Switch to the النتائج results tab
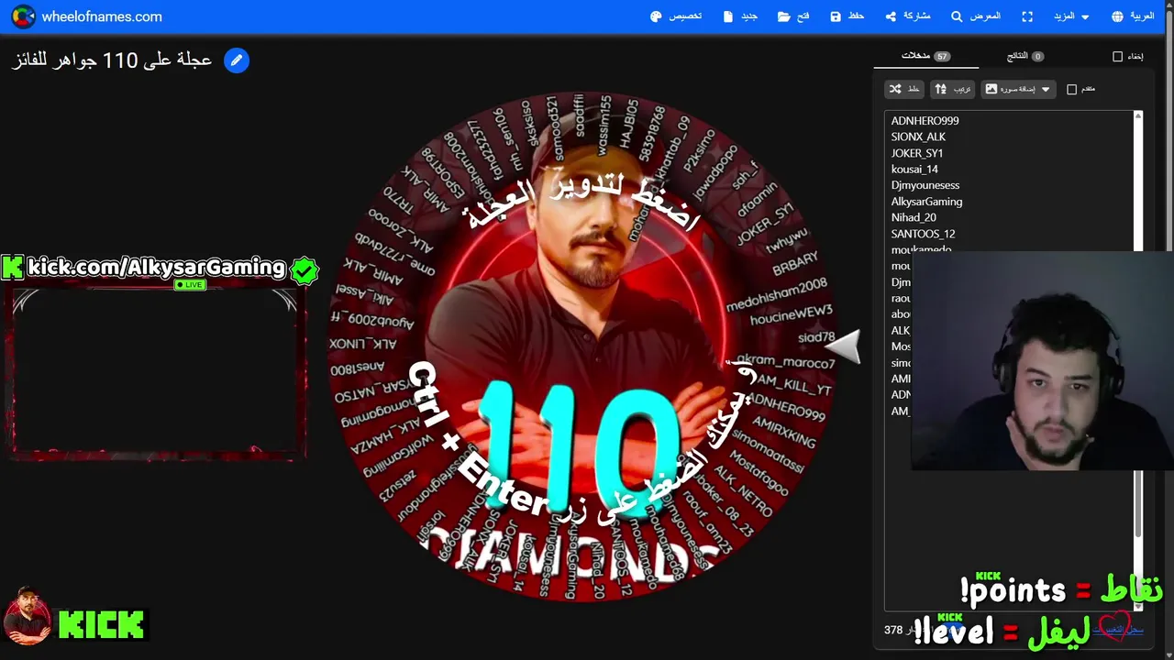The width and height of the screenshot is (1174, 660). (x=1025, y=56)
